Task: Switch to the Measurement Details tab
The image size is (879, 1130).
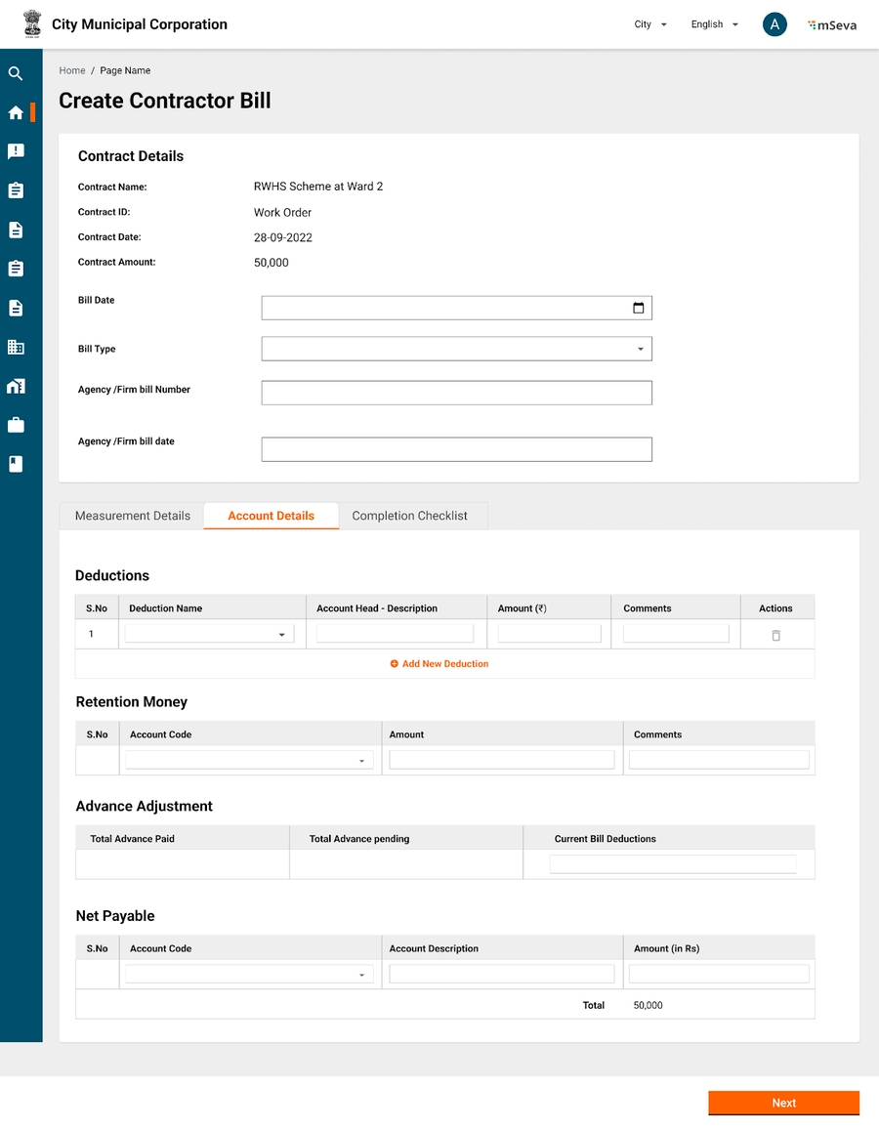Action: coord(133,516)
